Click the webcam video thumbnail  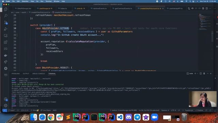pyautogui.click(x=203, y=99)
